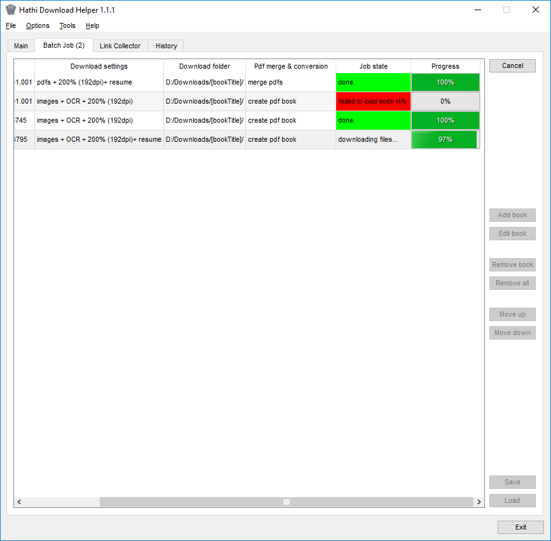Select 'images + OCR + 200% (192dpi)+ resume' cell
Image resolution: width=551 pixels, height=541 pixels.
click(99, 140)
